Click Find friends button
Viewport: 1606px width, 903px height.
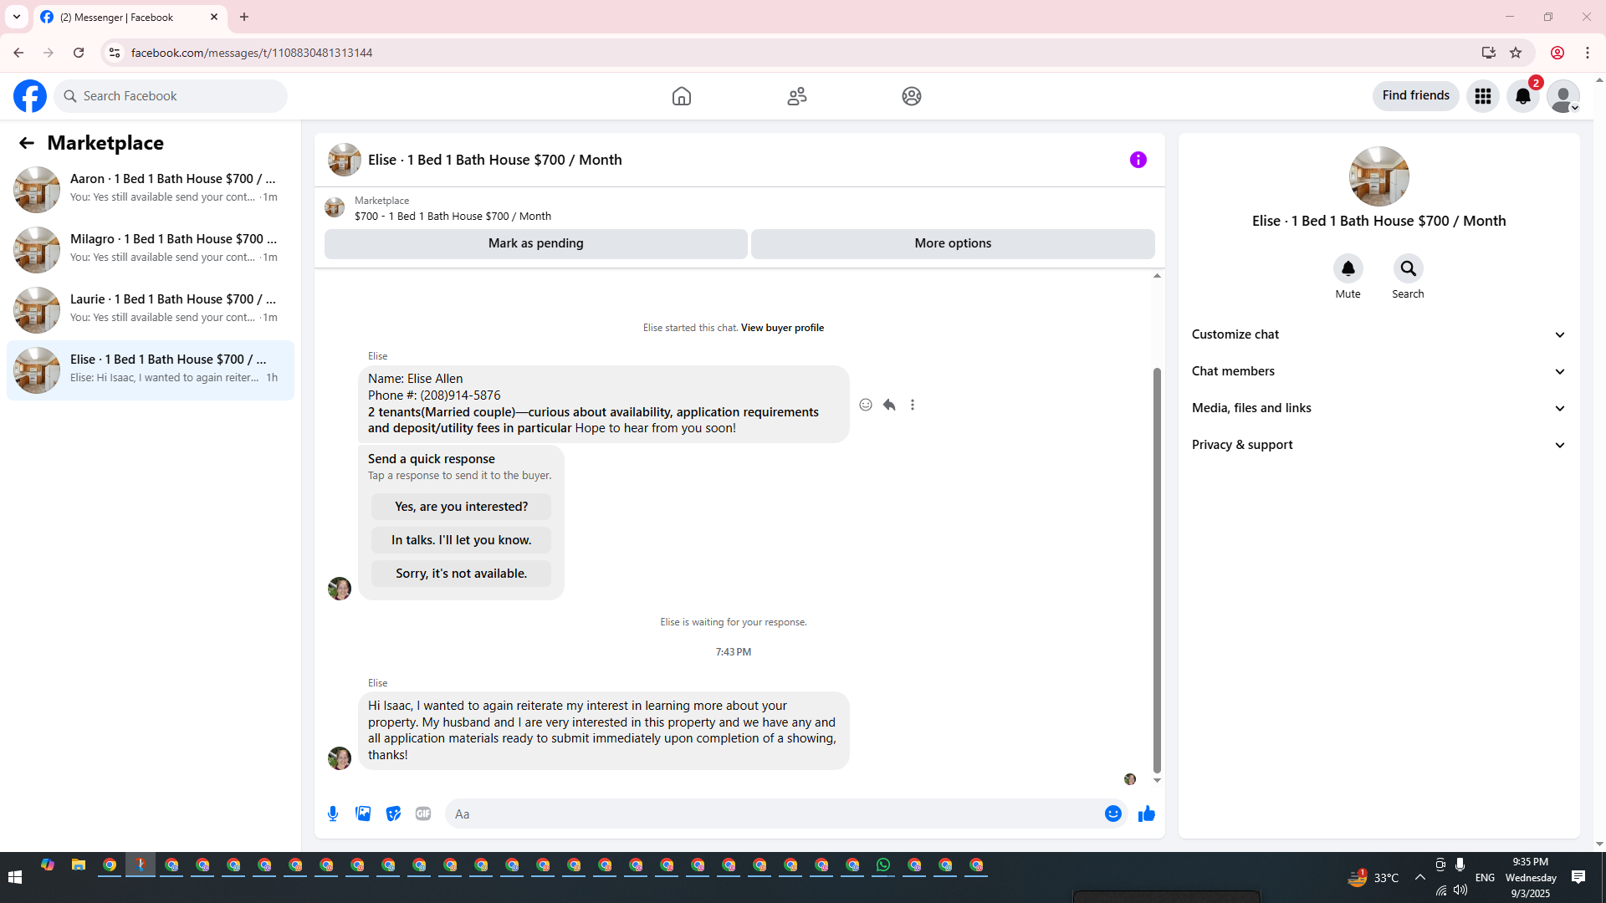coord(1416,95)
